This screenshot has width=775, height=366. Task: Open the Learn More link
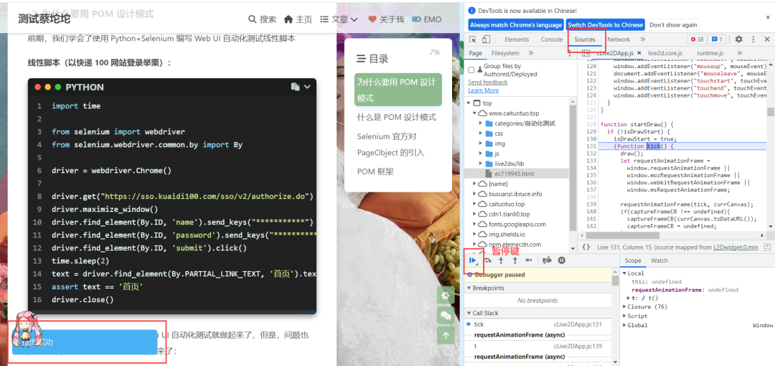point(484,90)
